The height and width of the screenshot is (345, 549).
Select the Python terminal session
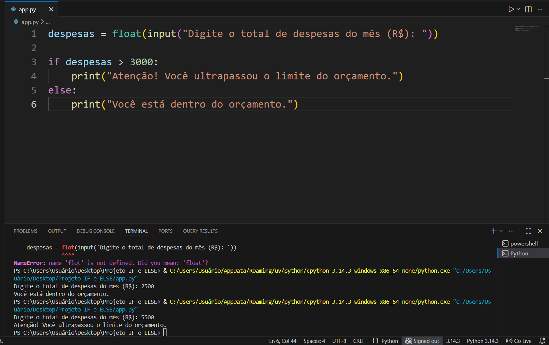pos(523,253)
